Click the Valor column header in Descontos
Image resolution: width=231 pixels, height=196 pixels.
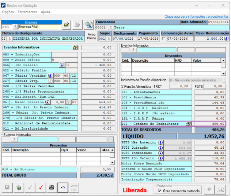point(207,61)
